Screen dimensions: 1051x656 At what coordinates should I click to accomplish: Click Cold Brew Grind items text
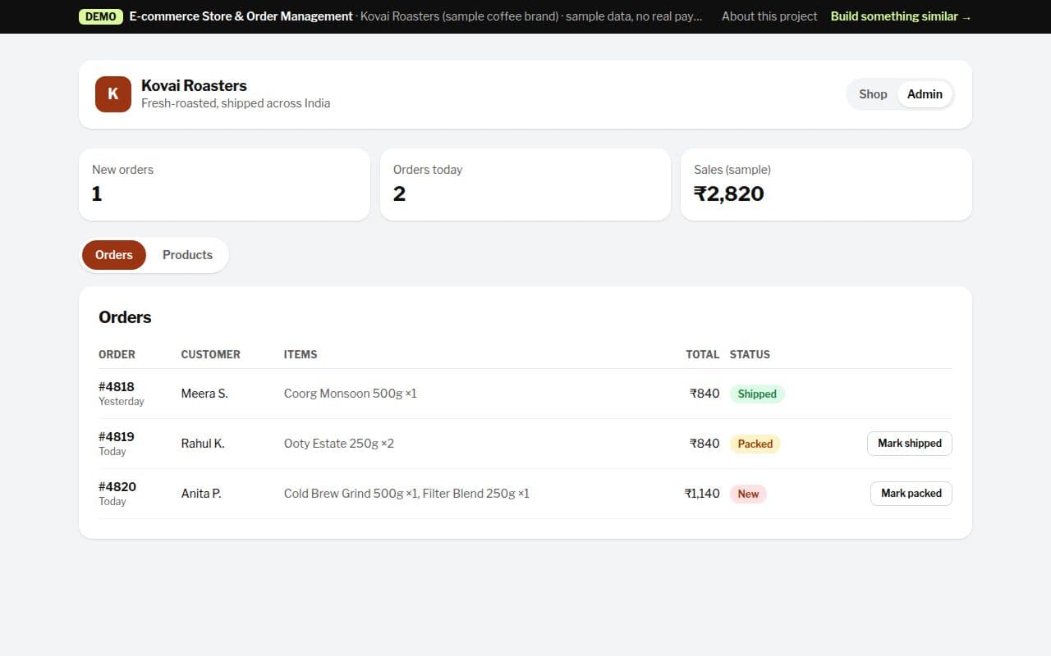coord(406,494)
